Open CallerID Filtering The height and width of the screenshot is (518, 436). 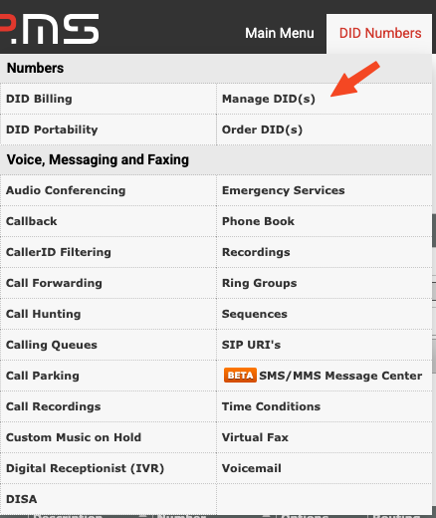(59, 252)
